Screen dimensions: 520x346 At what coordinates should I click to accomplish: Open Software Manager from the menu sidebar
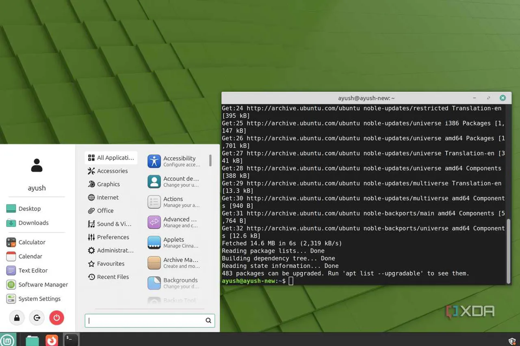coord(37,285)
